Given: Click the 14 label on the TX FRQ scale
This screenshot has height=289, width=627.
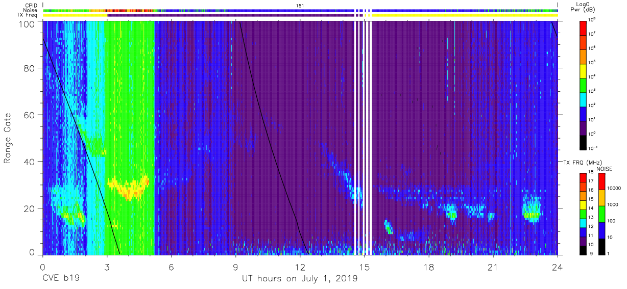Looking at the screenshot, I should (591, 209).
